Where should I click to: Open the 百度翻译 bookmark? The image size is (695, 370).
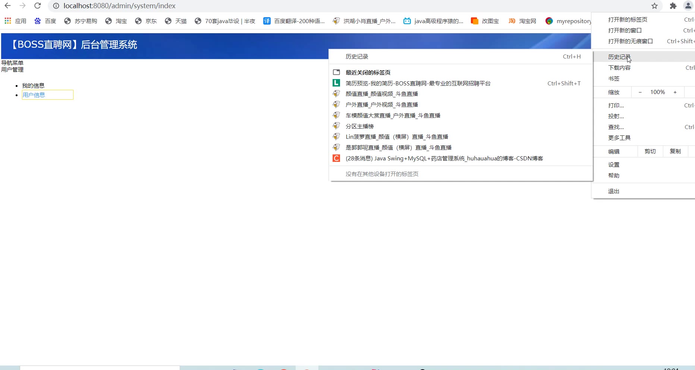point(294,21)
